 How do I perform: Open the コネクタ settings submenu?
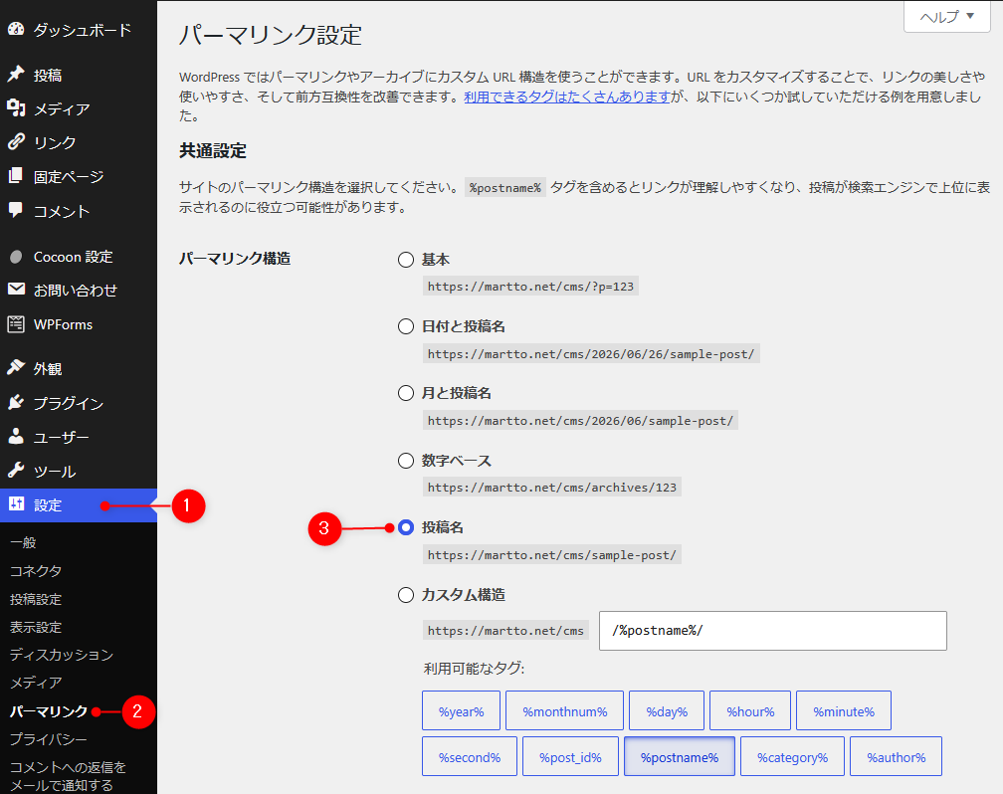[36, 571]
